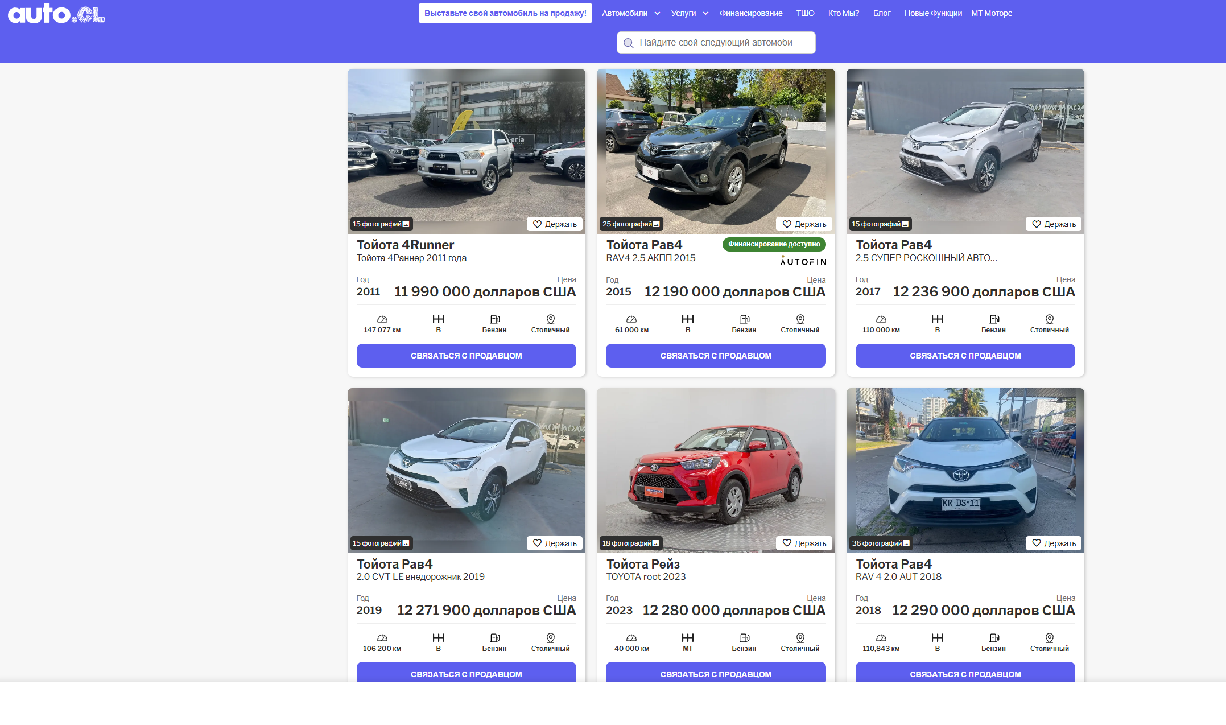Go to the Блог menu item
Screen dimensions: 1226x725
[x=881, y=13]
